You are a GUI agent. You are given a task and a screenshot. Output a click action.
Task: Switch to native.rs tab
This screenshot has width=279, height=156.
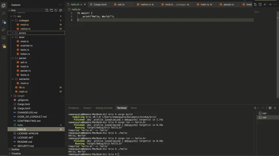pyautogui.click(x=147, y=5)
